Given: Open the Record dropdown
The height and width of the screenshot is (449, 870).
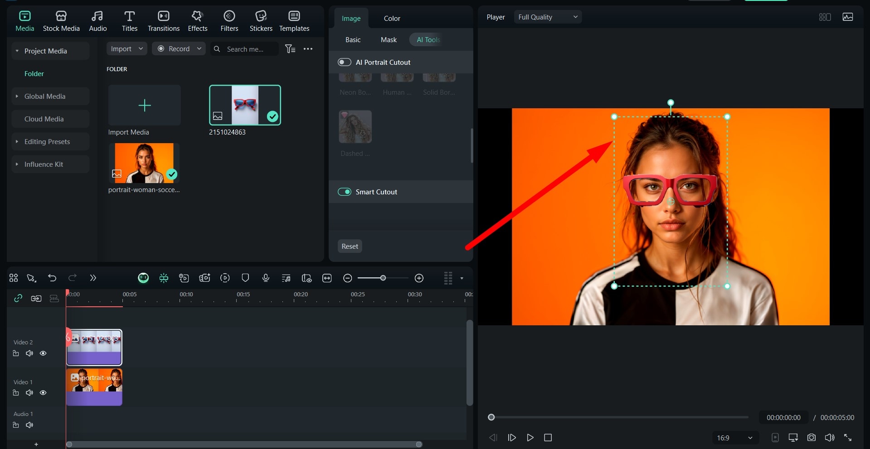Looking at the screenshot, I should 179,48.
